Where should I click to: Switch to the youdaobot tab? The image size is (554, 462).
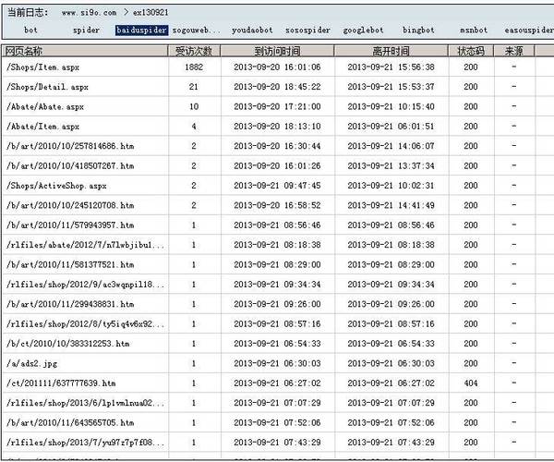tap(252, 30)
